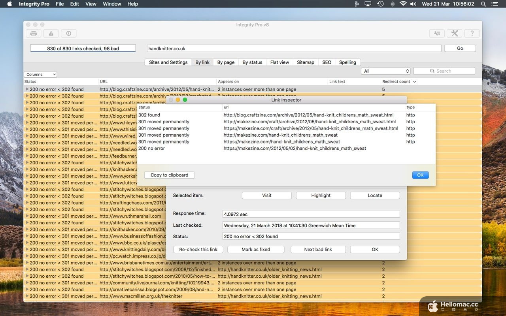Click the handknitter.co.uk URL field
506x316 pixels.
pyautogui.click(x=294, y=48)
